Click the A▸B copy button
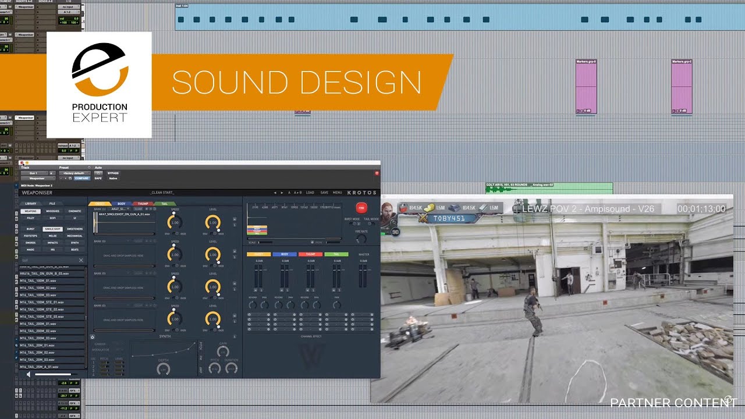 (297, 192)
